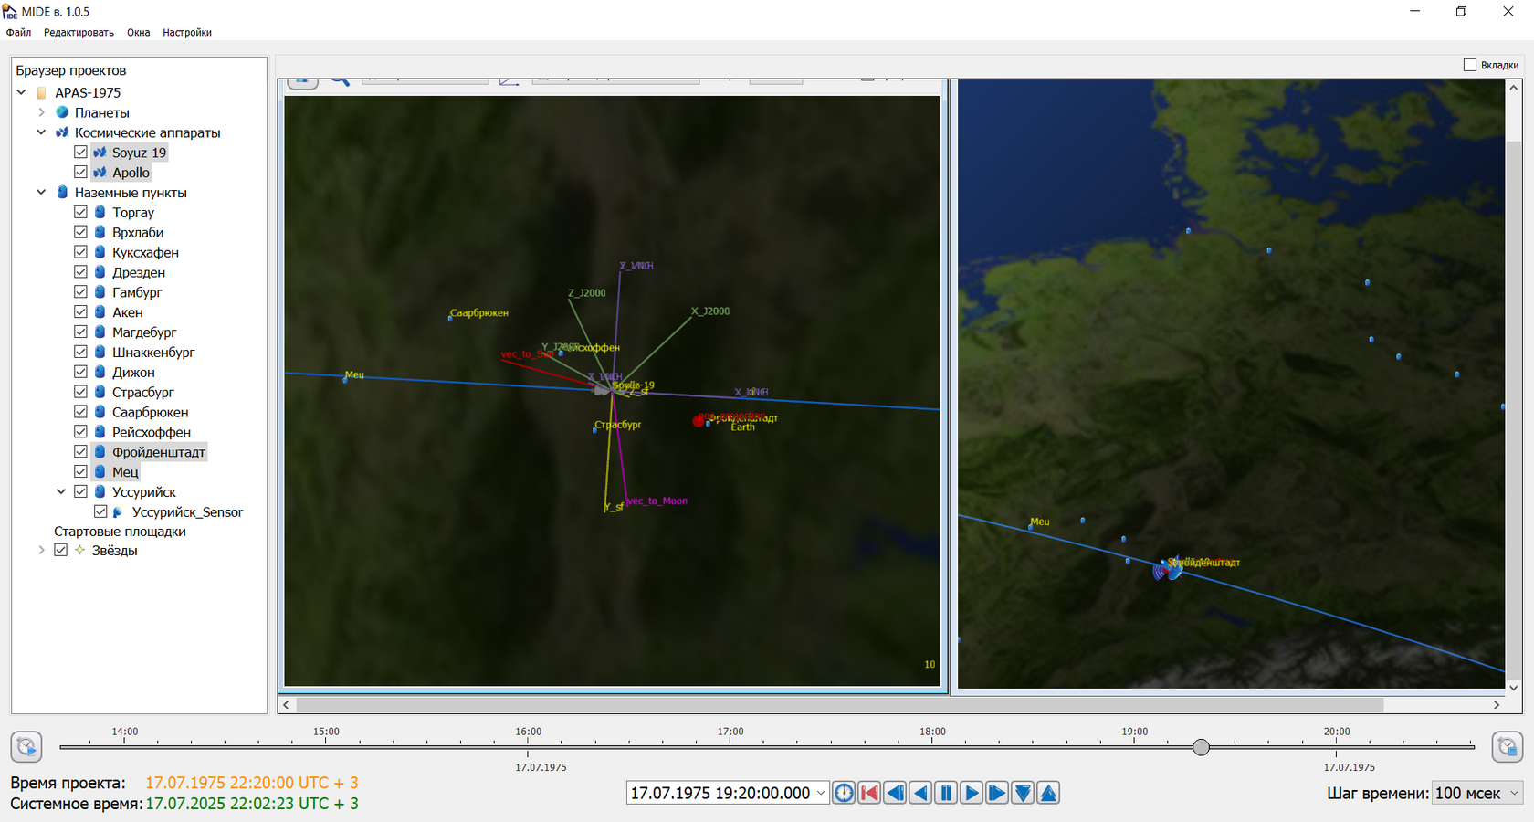This screenshot has width=1534, height=822.
Task: Expand the Звёзды node
Action: tap(41, 550)
